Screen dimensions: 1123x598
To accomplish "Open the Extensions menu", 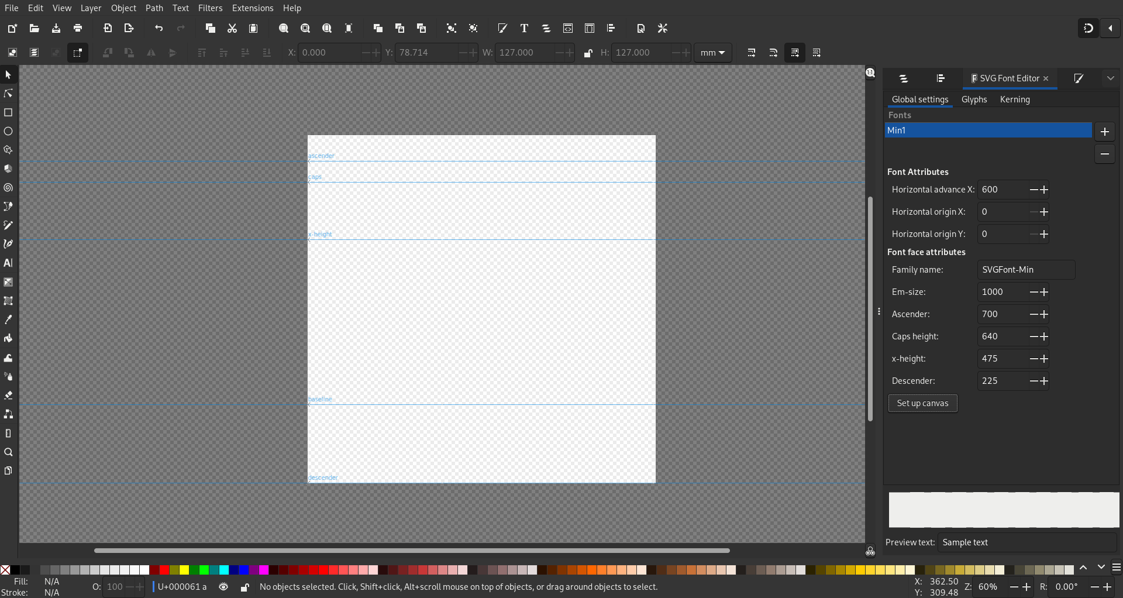I will point(253,8).
